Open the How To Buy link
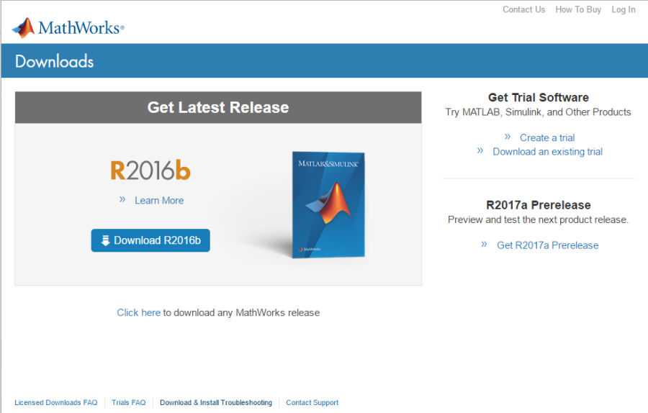This screenshot has height=413, width=648. (577, 9)
